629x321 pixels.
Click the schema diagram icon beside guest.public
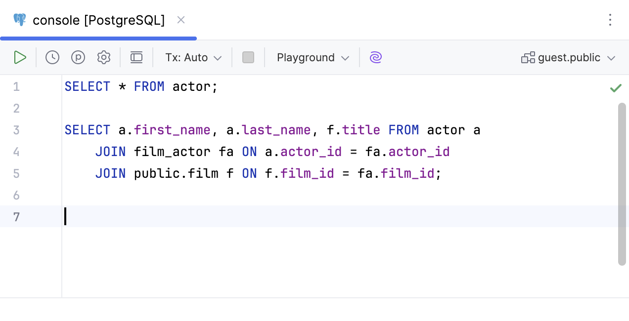coord(528,57)
